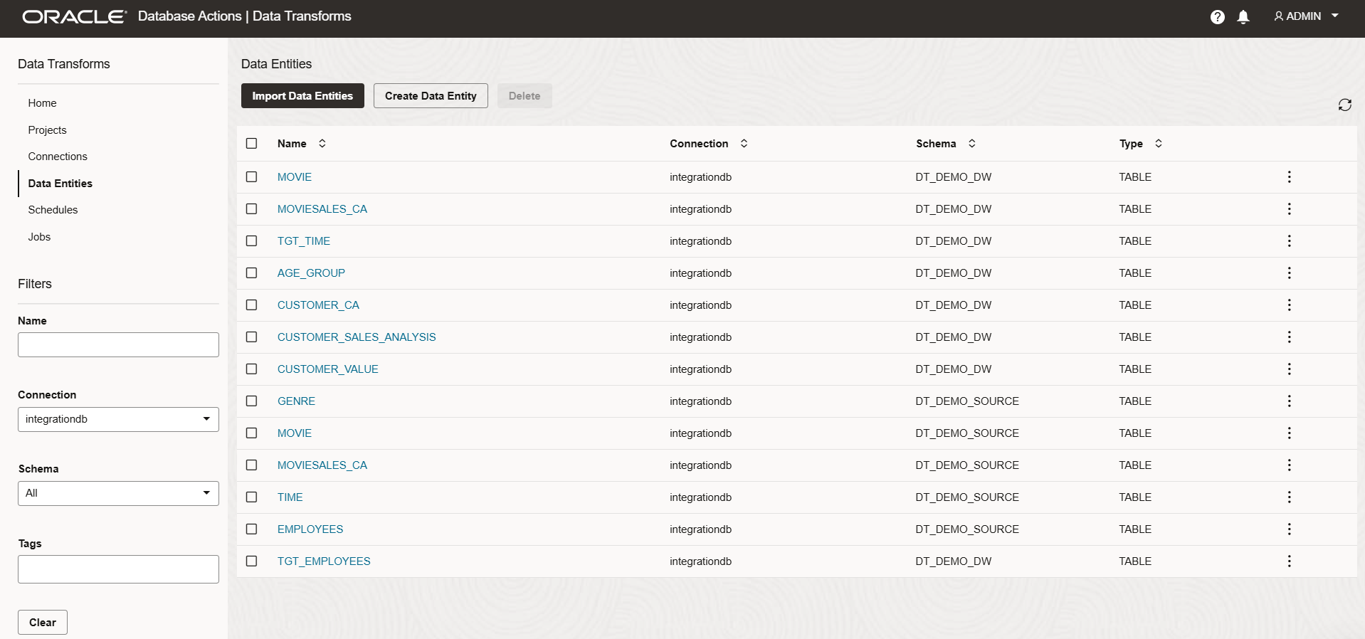Sort table by Name column
Image resolution: width=1365 pixels, height=639 pixels.
322,144
